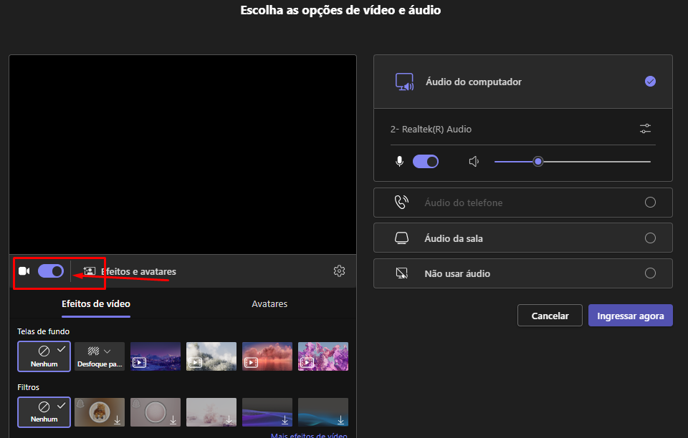Mute the microphone toggle switch

click(x=426, y=162)
